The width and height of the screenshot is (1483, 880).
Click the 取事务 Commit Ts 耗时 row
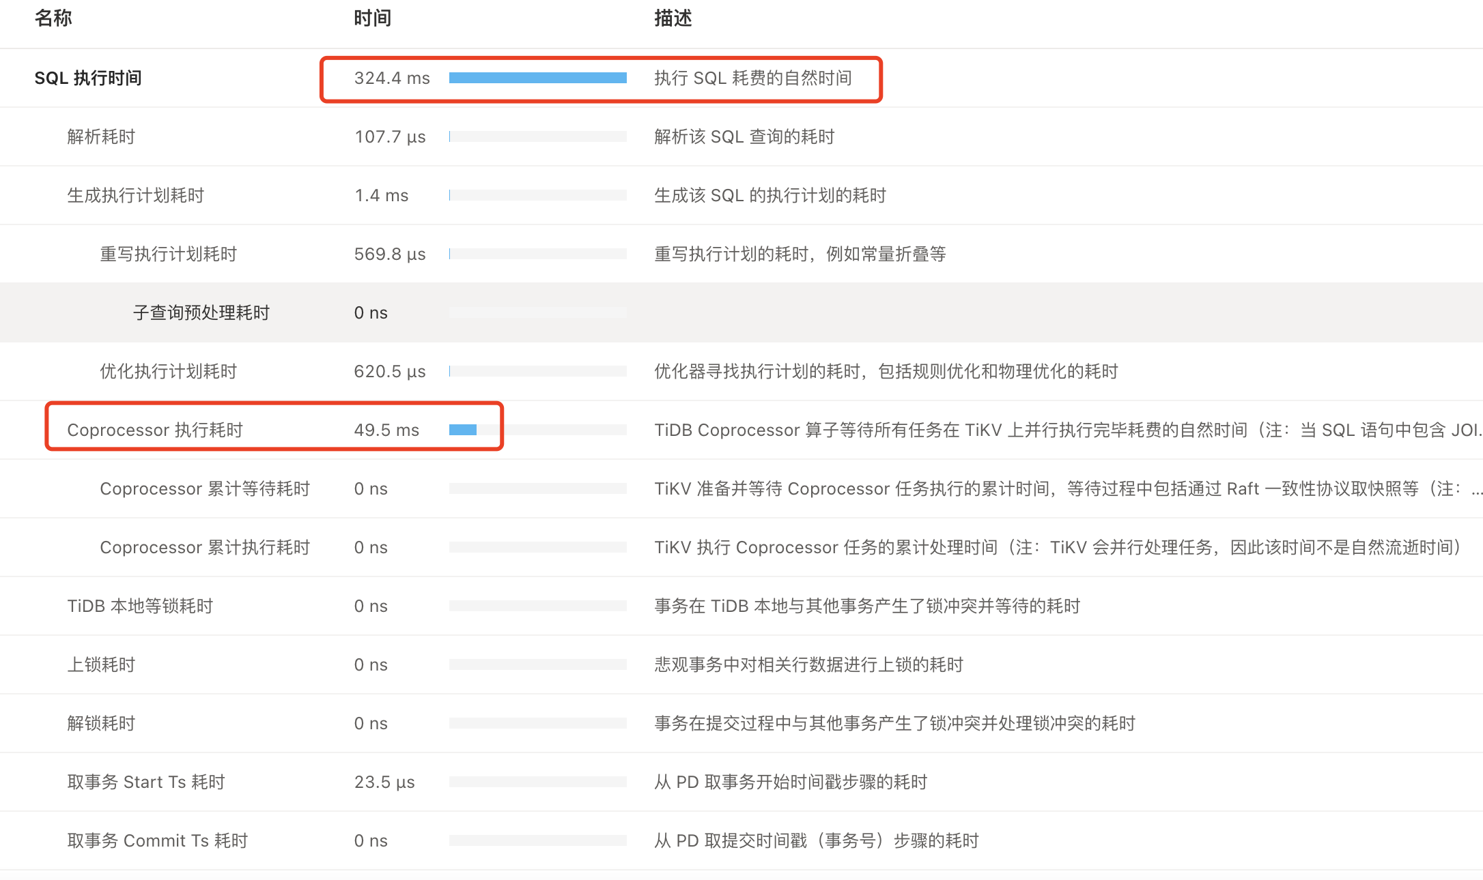pos(158,841)
